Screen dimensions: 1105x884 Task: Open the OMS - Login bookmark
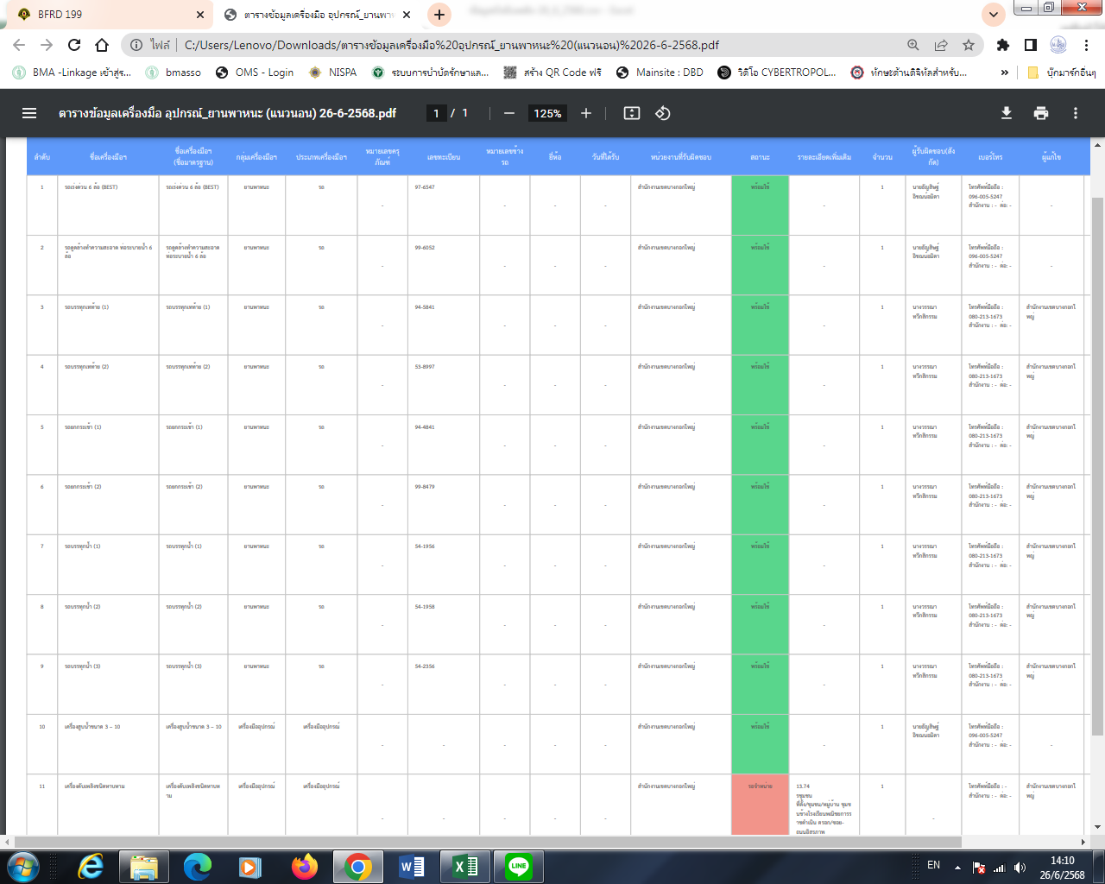[x=255, y=73]
